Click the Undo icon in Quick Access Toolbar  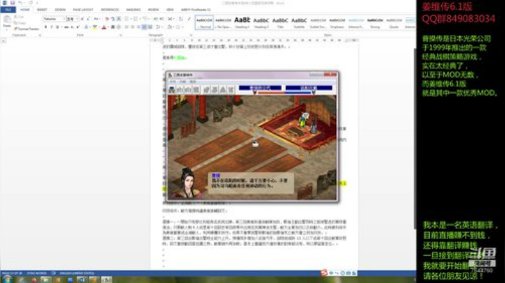click(x=20, y=3)
